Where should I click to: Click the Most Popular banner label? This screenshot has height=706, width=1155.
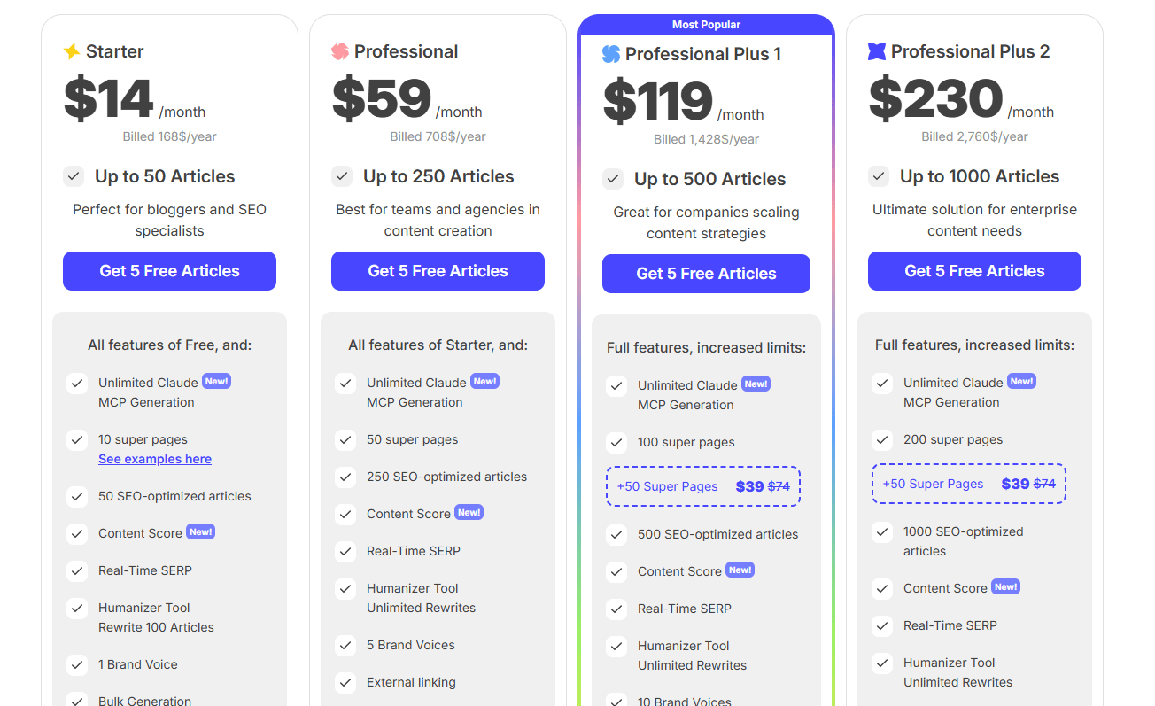point(706,25)
